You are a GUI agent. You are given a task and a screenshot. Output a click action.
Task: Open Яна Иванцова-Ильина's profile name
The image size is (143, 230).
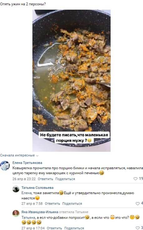(x=40, y=212)
